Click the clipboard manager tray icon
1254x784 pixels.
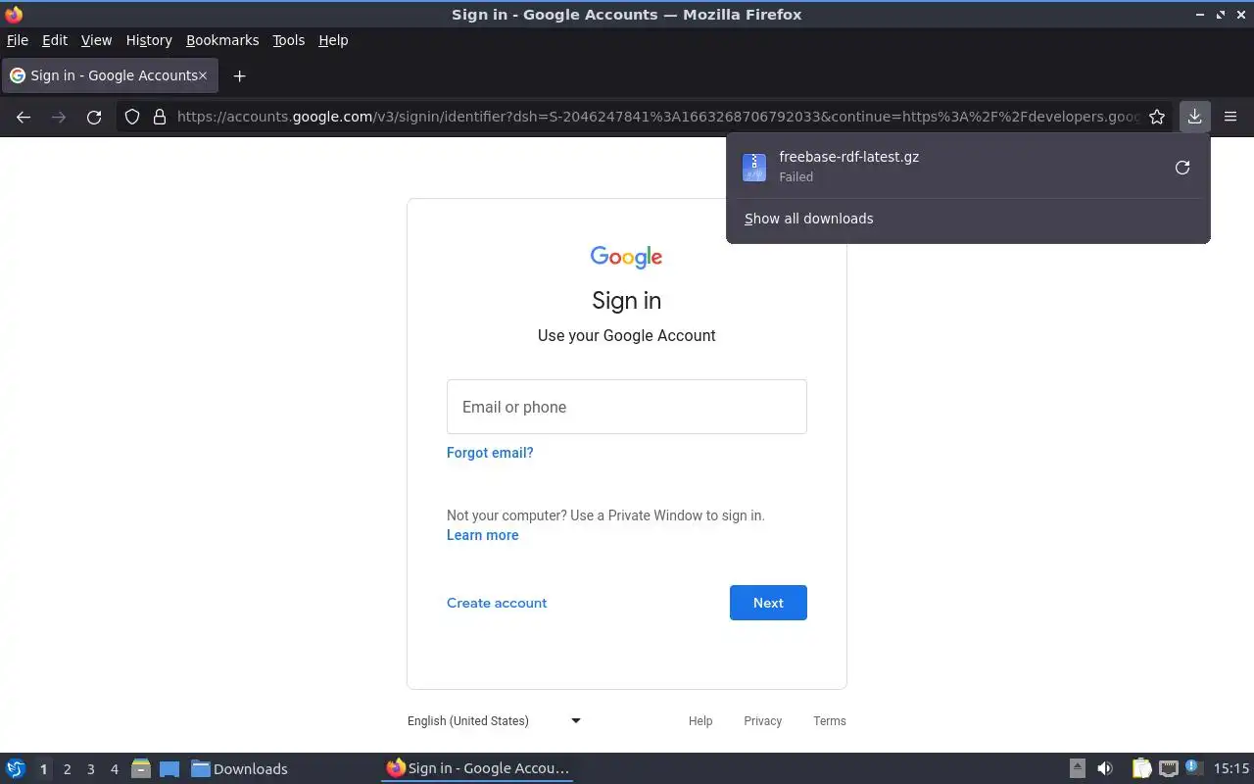[x=1141, y=768]
